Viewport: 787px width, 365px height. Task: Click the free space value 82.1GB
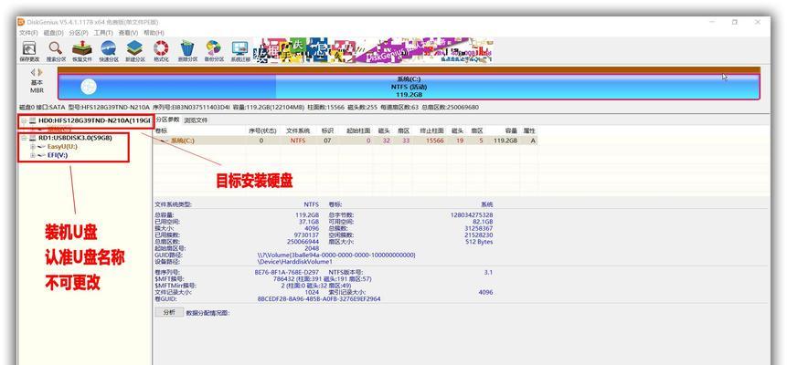tap(483, 222)
